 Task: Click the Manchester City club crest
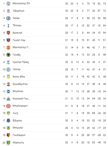(x=8, y=4)
